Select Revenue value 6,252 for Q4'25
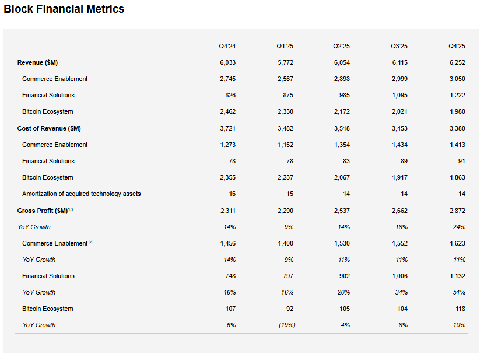The width and height of the screenshot is (484, 354). click(x=457, y=62)
